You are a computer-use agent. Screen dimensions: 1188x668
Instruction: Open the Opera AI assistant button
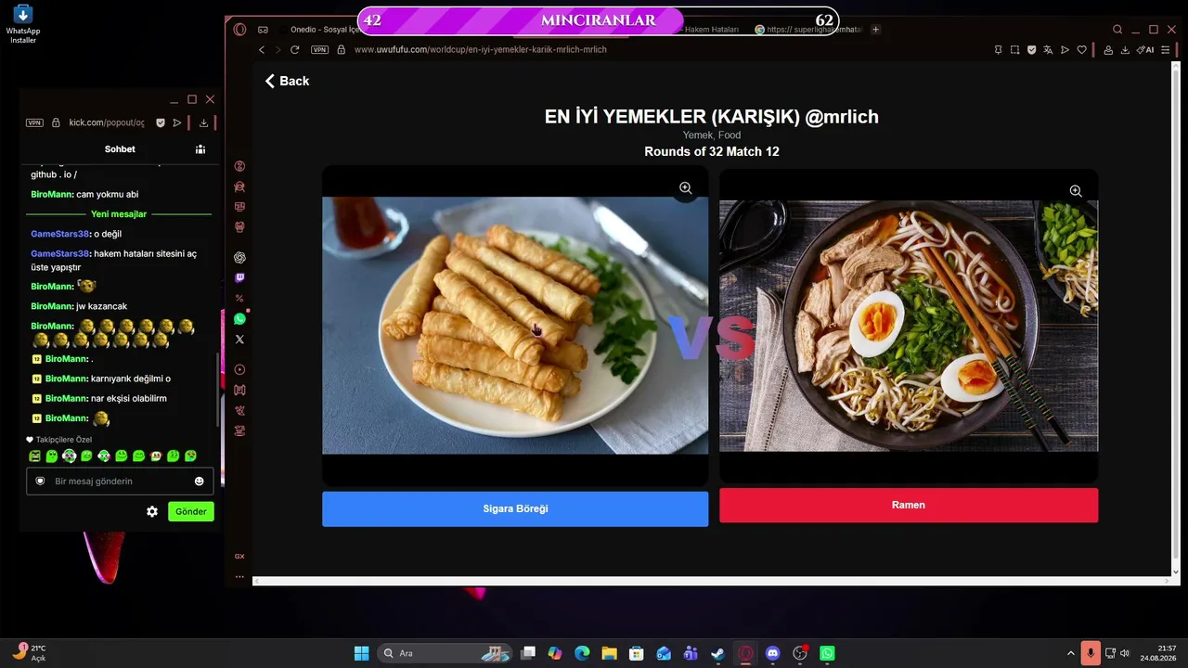tap(1145, 50)
